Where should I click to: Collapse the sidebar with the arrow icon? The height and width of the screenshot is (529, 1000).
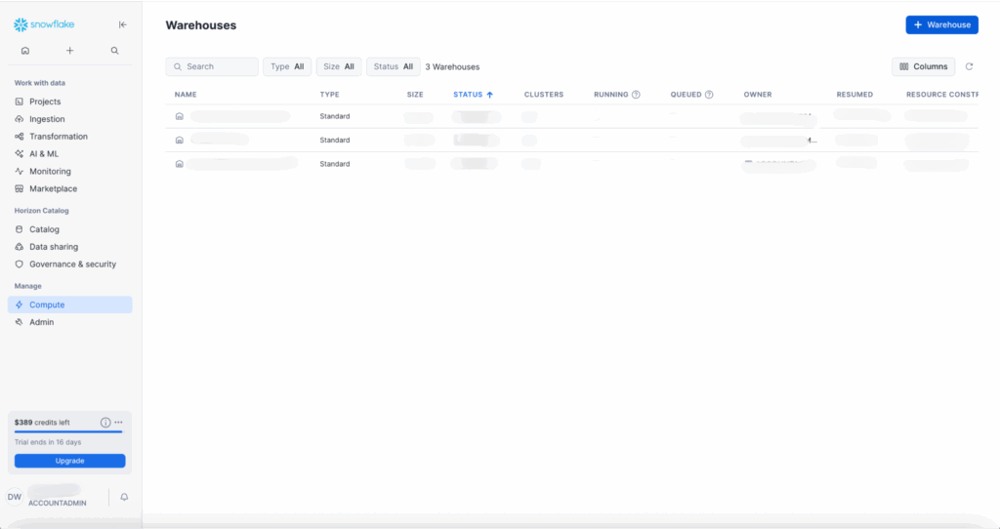pos(122,24)
